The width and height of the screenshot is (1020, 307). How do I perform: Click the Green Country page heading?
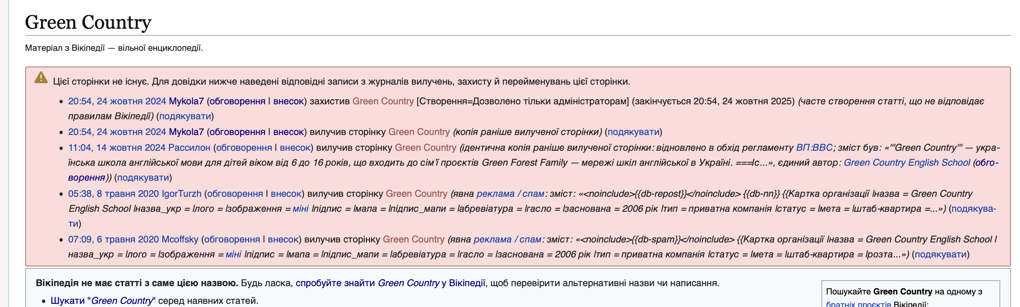click(x=88, y=22)
